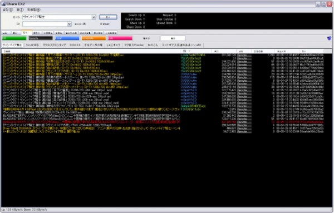
Task: Switch to the ToLOVEる query tab
Action: coord(32,45)
